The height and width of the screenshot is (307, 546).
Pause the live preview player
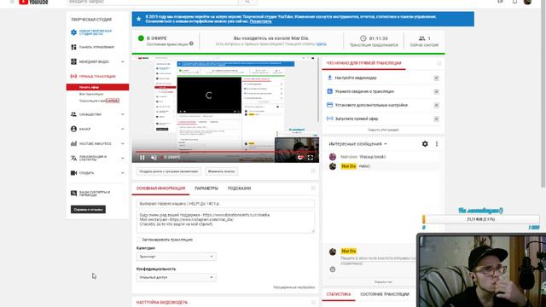click(x=142, y=157)
